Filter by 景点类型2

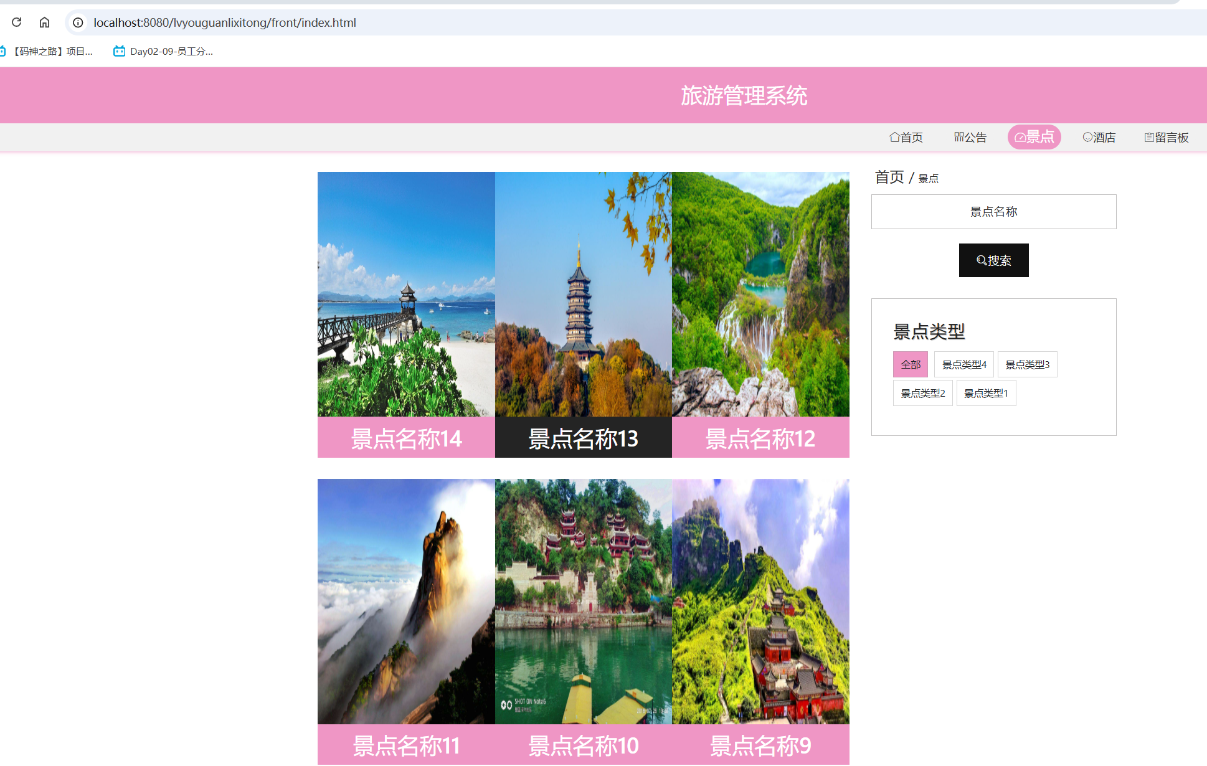(922, 393)
